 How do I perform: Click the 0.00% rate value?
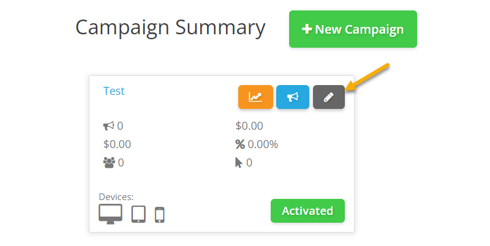[263, 144]
